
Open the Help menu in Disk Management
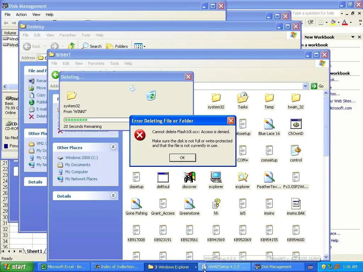(49, 14)
